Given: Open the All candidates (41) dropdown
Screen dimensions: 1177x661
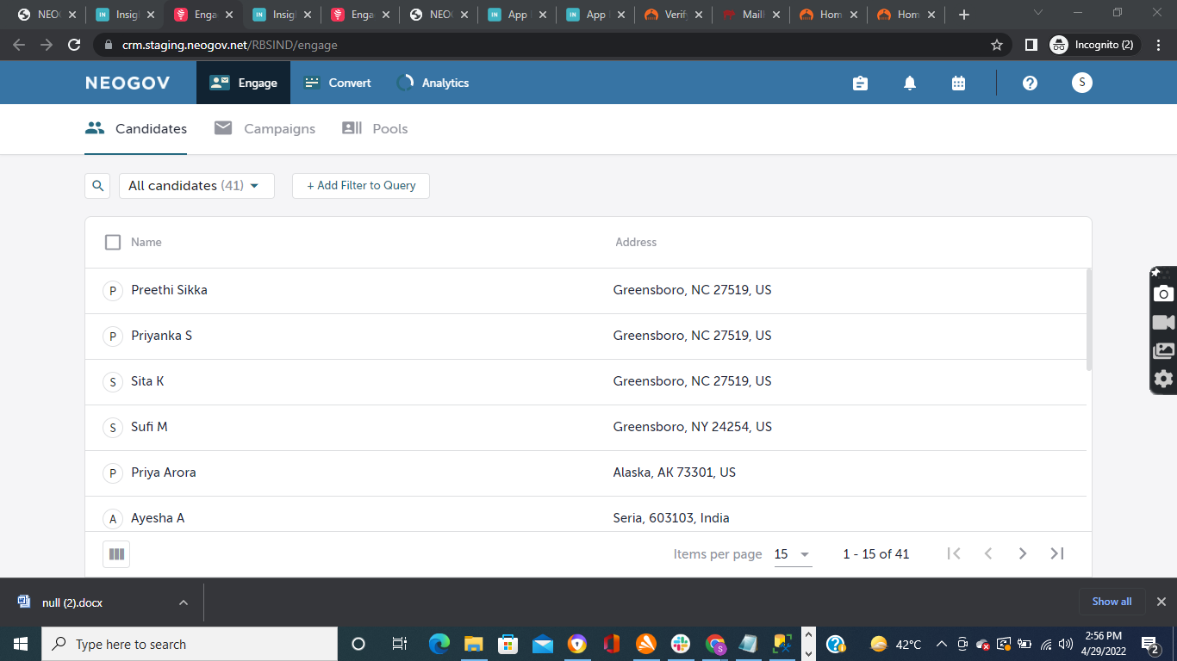Looking at the screenshot, I should pyautogui.click(x=196, y=185).
